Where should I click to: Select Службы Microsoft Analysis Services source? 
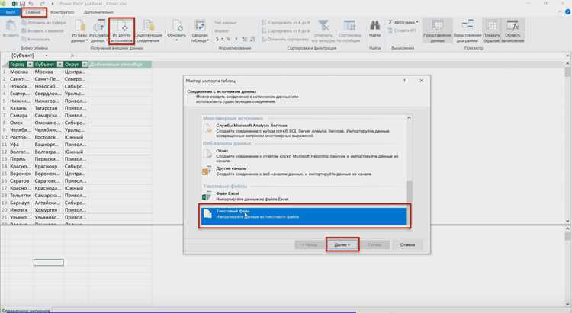tap(305, 130)
